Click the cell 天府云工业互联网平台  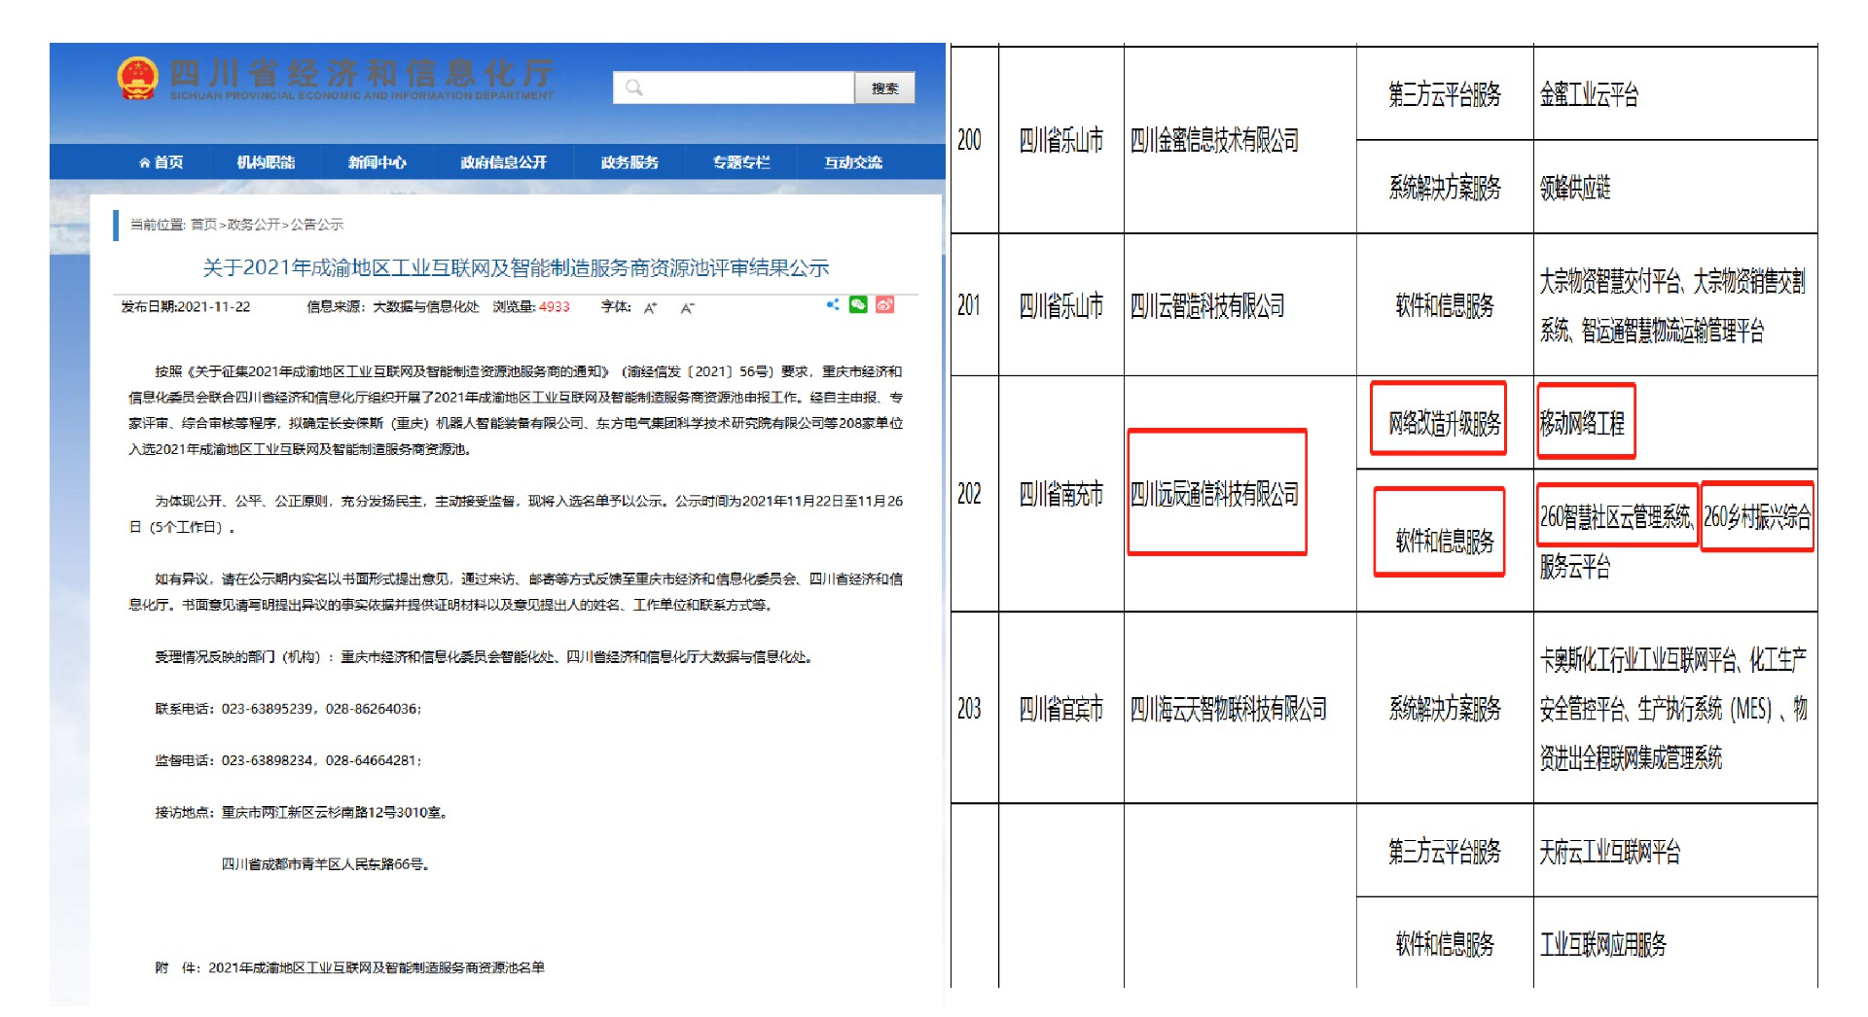tap(1610, 852)
